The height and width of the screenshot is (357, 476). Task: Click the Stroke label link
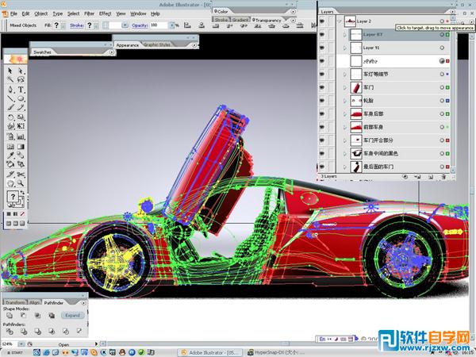(x=76, y=25)
